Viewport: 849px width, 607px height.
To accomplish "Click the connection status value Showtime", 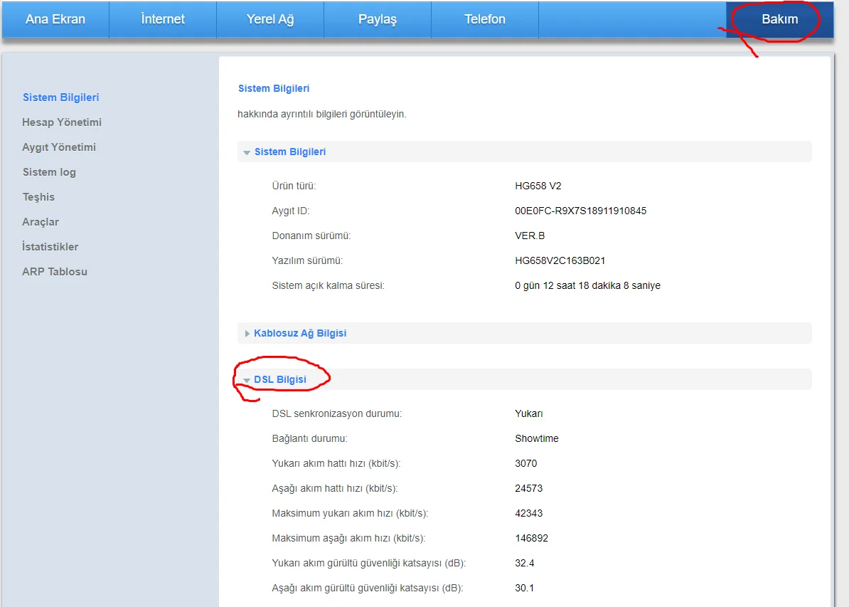I will click(537, 438).
